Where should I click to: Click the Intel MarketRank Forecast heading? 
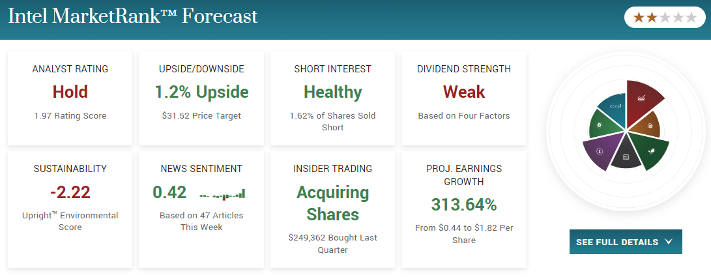pyautogui.click(x=133, y=16)
